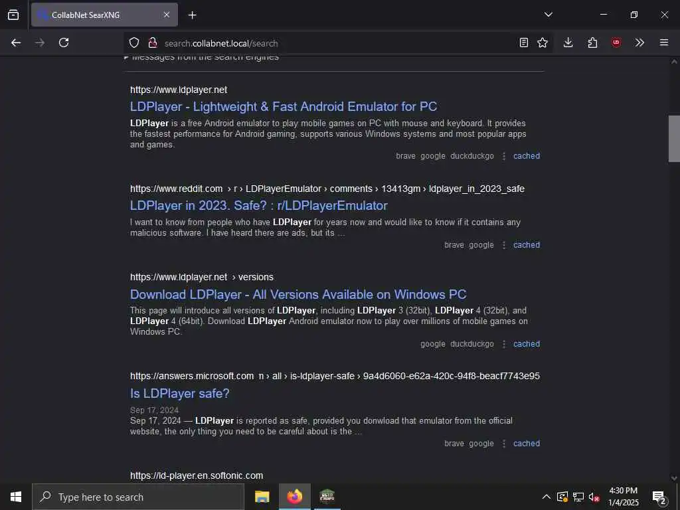Click the https://answers.microsoft.com URL text
This screenshot has width=680, height=510.
[x=192, y=376]
